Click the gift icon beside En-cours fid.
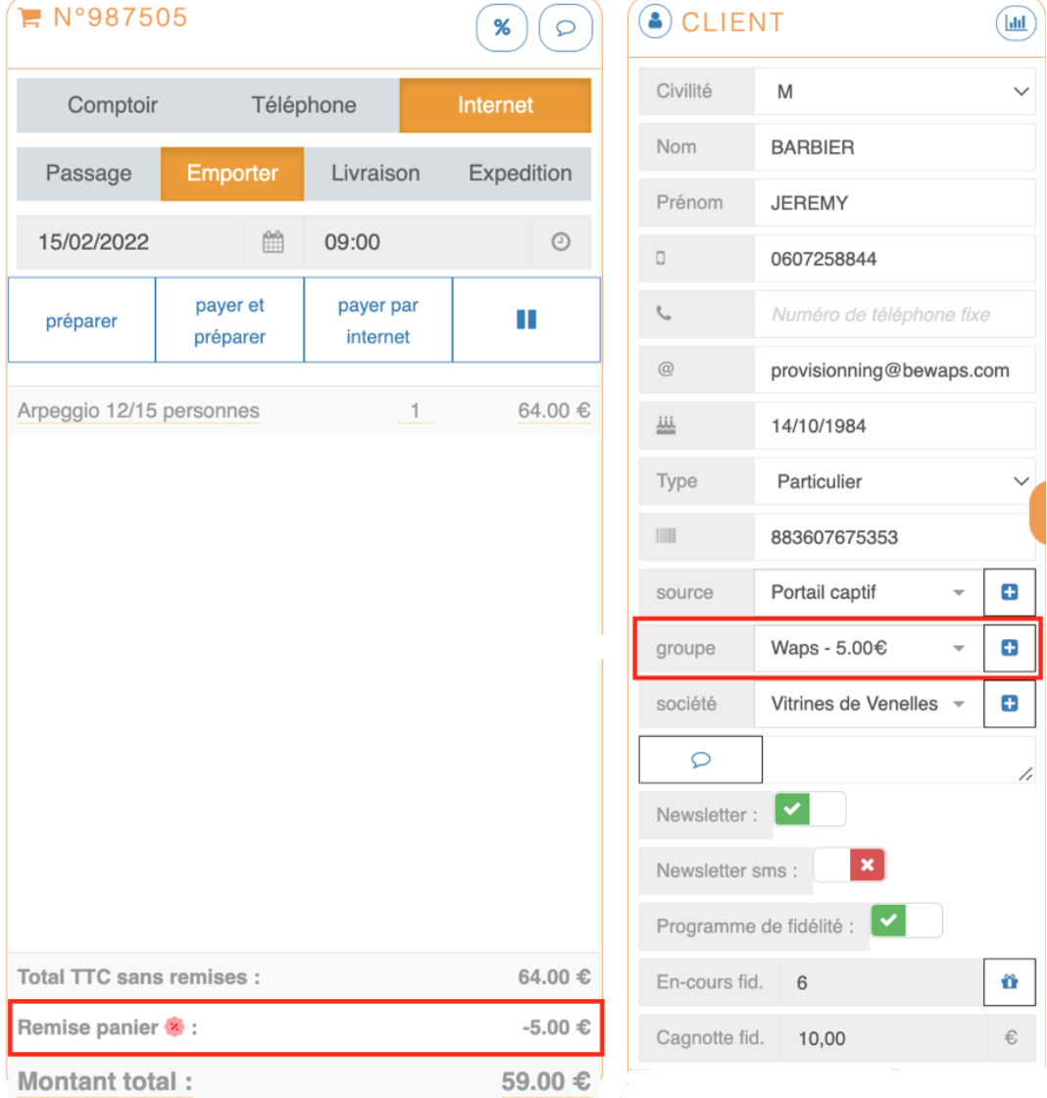Screen dimensions: 1047x1098 click(1009, 983)
